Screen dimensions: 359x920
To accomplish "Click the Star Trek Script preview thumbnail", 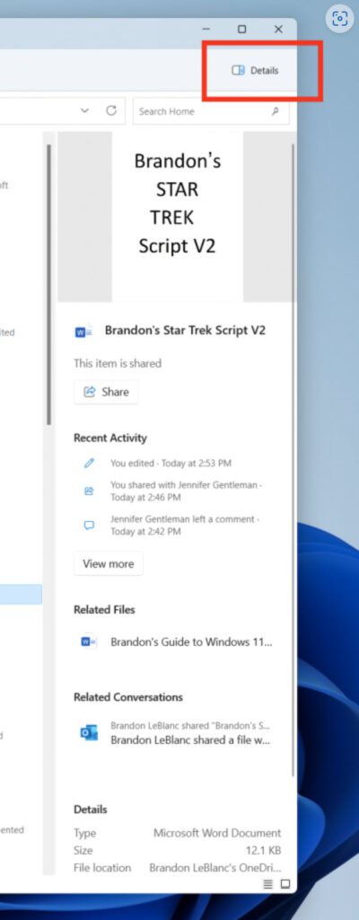I will tap(177, 217).
